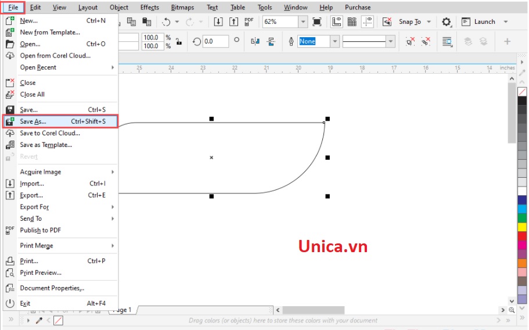This screenshot has height=330, width=529.
Task: Choose Save as Template menu item
Action: (x=60, y=145)
